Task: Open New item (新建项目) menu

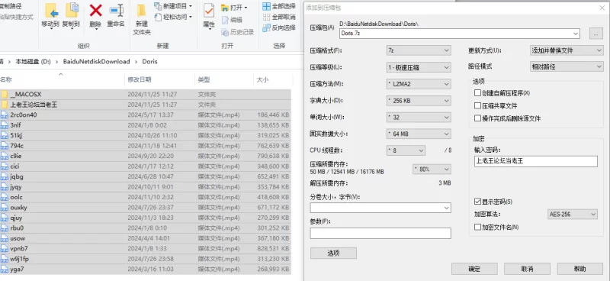Action: pos(173,6)
